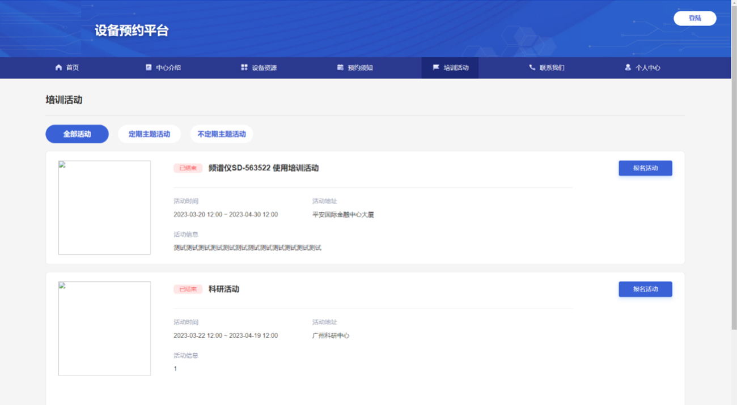Open the 科研活动 title link

click(x=223, y=289)
